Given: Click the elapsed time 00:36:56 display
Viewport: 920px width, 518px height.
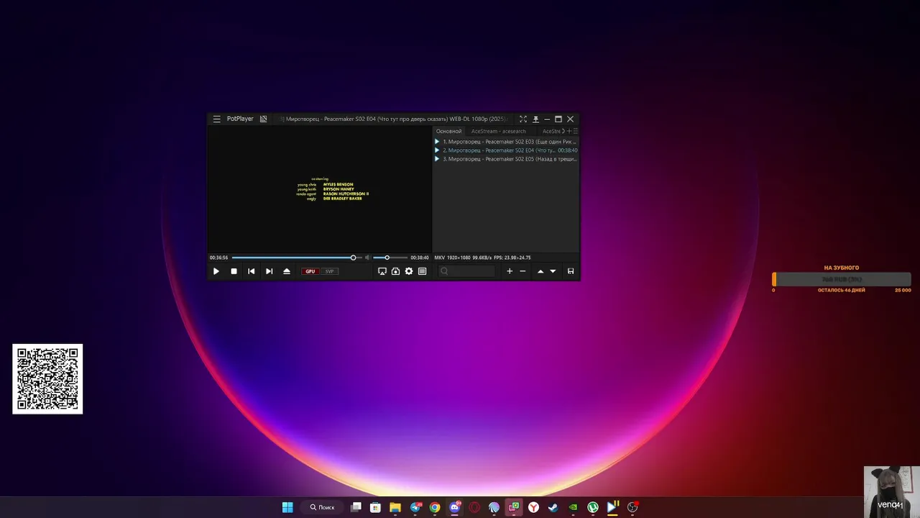Looking at the screenshot, I should [218, 258].
